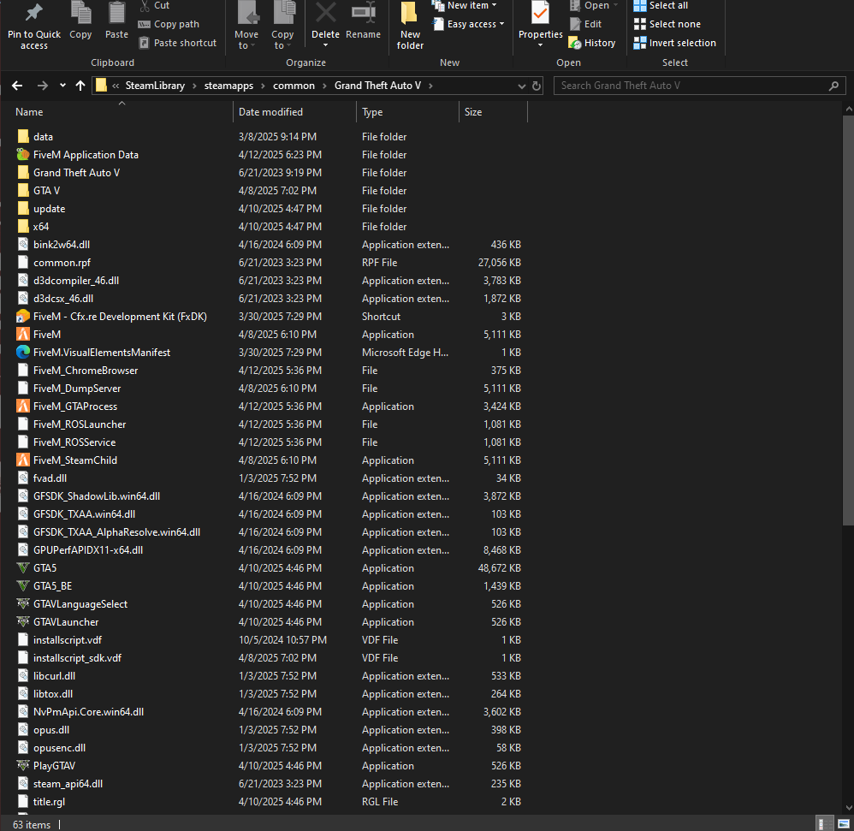
Task: Expand chevron after Grand Theft Auto V path
Action: click(430, 86)
